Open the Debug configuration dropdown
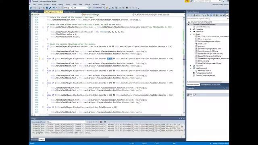 pyautogui.click(x=68, y=8)
